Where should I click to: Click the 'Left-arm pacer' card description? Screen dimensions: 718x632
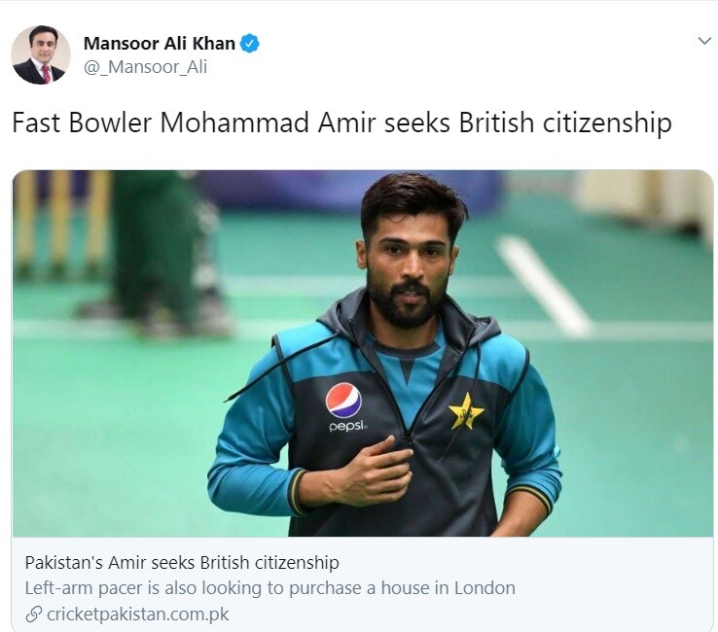269,588
